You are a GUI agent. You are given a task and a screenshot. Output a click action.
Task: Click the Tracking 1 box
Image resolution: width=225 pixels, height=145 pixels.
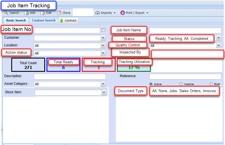(99, 65)
